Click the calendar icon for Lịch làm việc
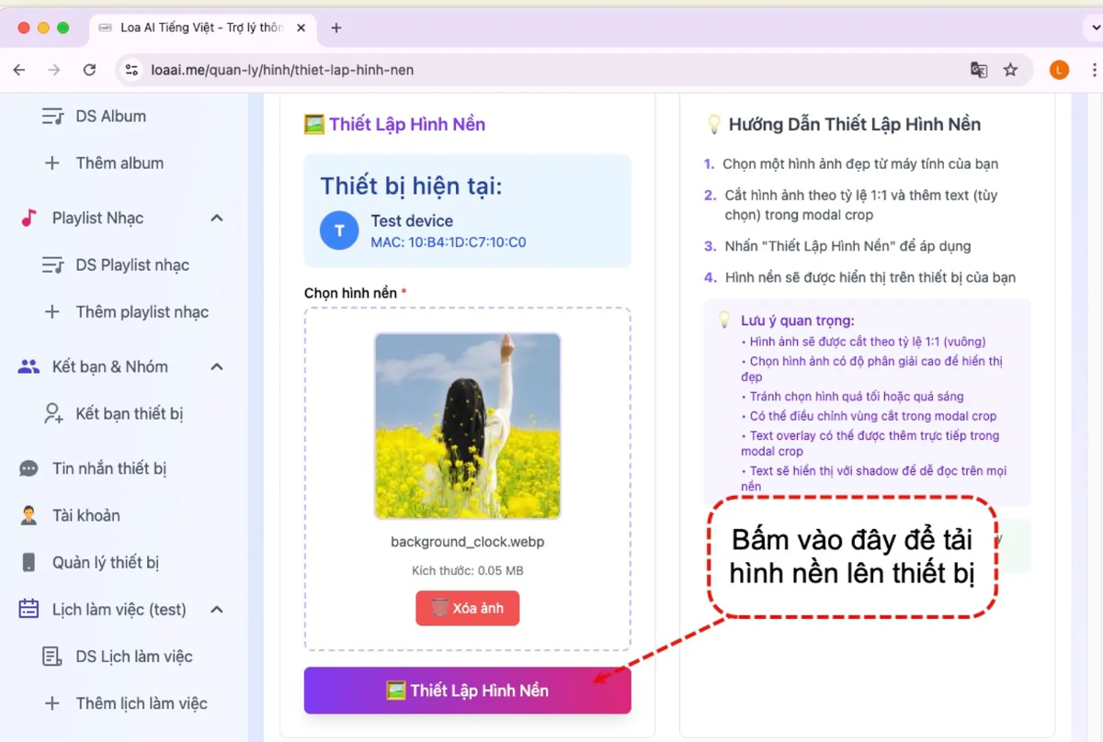This screenshot has height=742, width=1103. coord(28,609)
